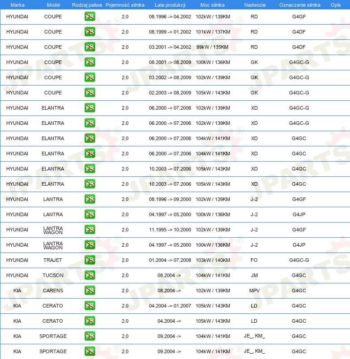The image size is (350, 359).
Task: Click fuel icon in Lantra (non-wagon) G4JP row
Action: click(x=90, y=214)
